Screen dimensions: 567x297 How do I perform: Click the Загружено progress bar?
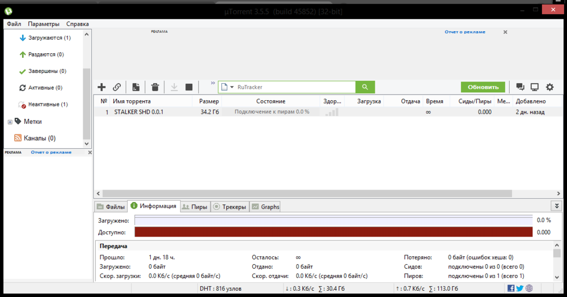pyautogui.click(x=333, y=220)
